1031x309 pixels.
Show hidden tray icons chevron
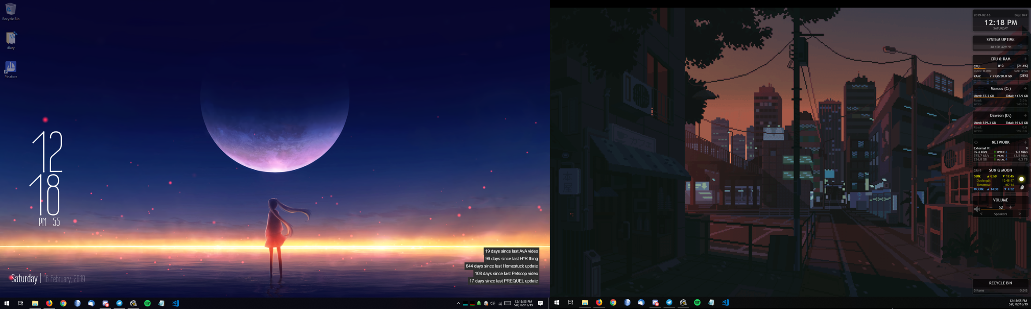pyautogui.click(x=458, y=303)
